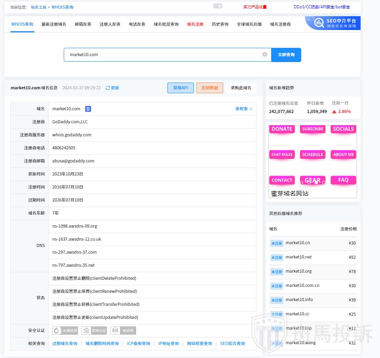380x358 pixels.
Task: Select the 历史查询 tab
Action: (220, 24)
